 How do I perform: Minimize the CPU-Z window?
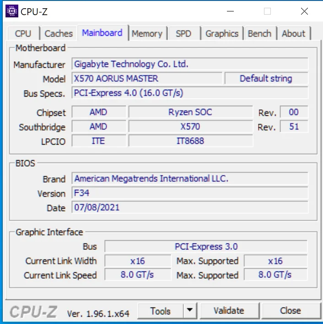coord(230,11)
